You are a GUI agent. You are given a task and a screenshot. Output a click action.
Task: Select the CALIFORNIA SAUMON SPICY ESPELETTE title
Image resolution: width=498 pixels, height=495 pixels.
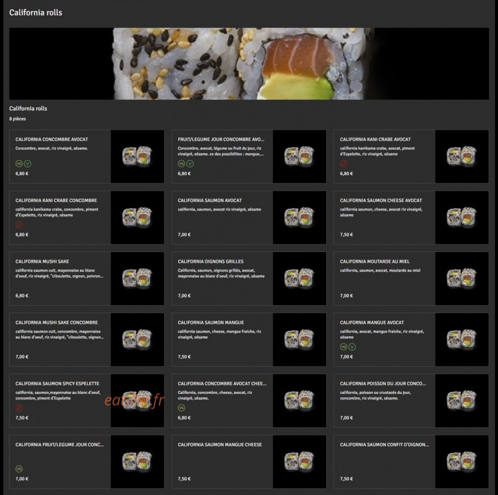click(x=57, y=384)
